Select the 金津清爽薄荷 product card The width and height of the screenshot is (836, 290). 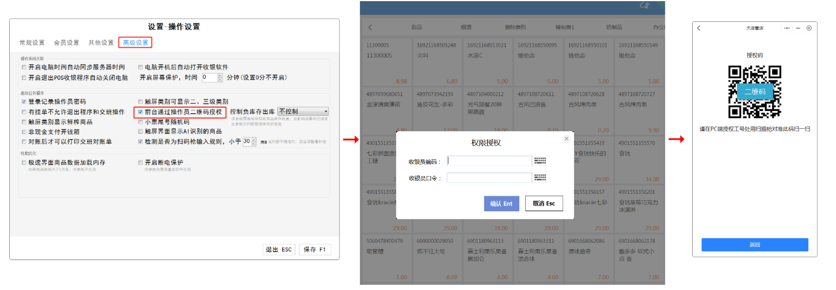click(386, 111)
